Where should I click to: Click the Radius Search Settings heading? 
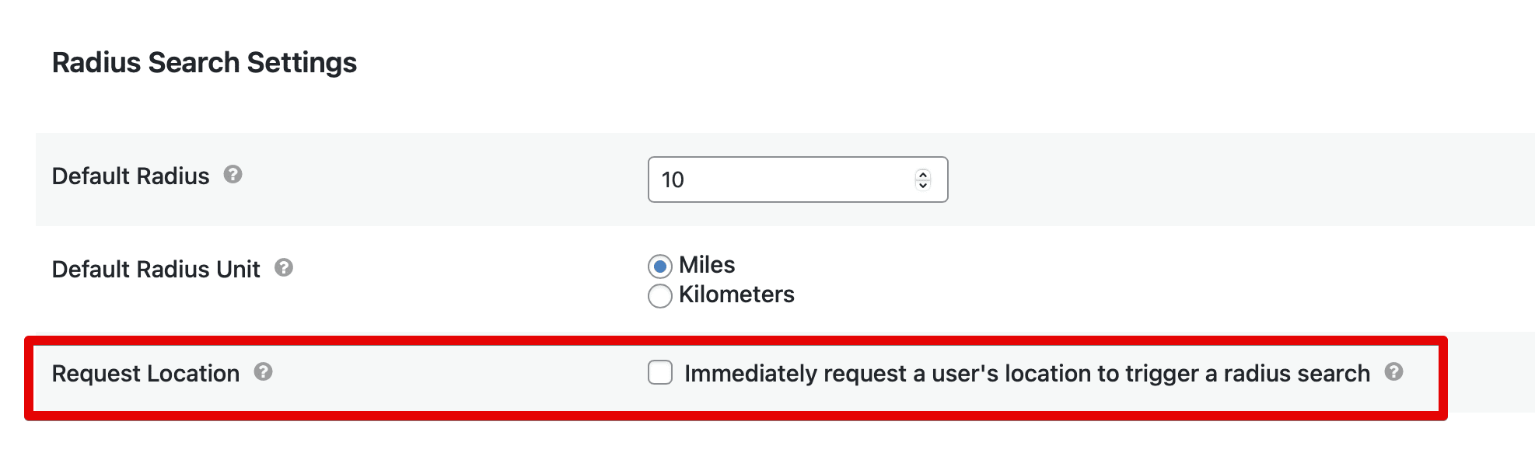pos(204,63)
